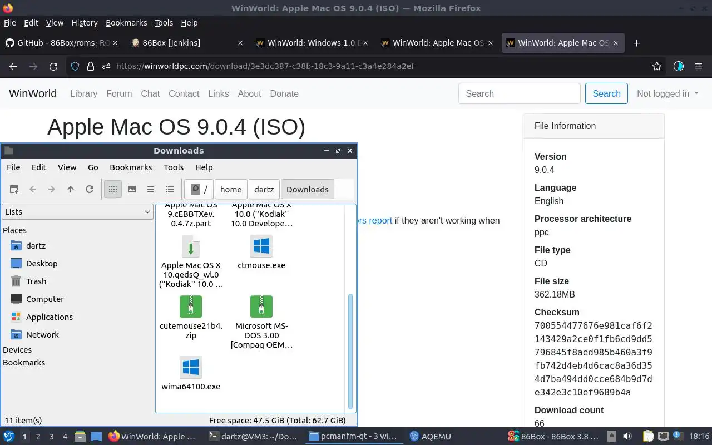
Task: Open the Lists side pane dropdown
Action: (77, 211)
